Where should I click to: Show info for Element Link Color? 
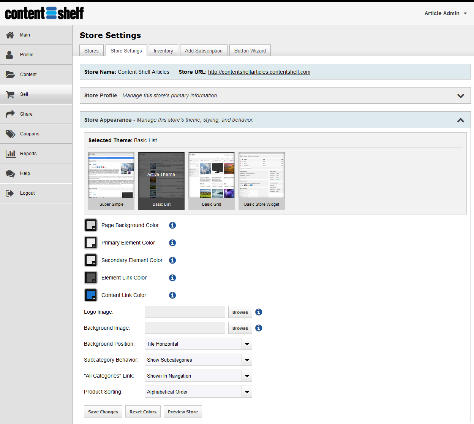tap(172, 278)
